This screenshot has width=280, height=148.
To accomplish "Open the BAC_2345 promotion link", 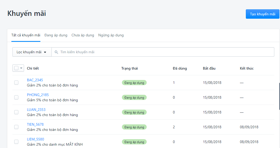I will pyautogui.click(x=35, y=80).
